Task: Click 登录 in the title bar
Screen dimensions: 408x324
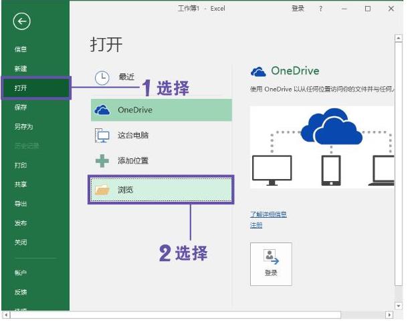Action: pyautogui.click(x=298, y=9)
